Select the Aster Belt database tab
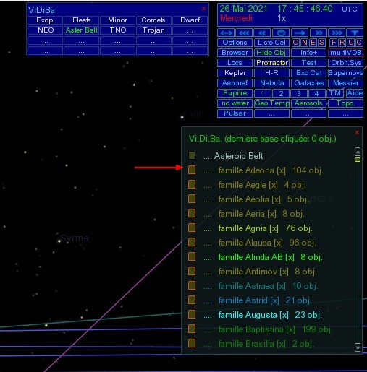367x372 pixels. (81, 30)
